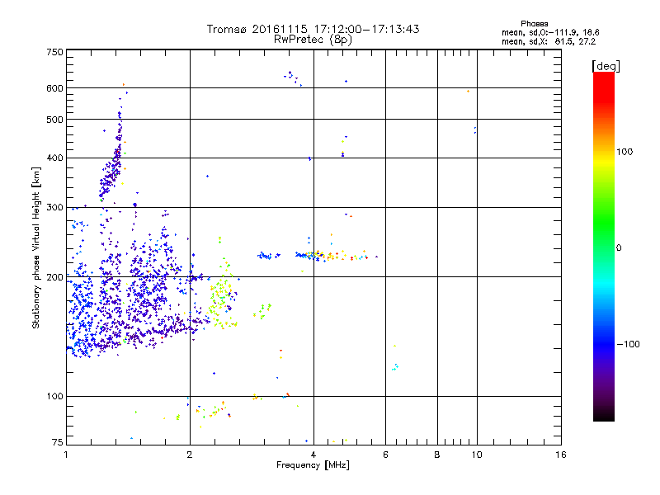Click the x-axis tick label '4'
The height and width of the screenshot is (495, 660).
pos(313,455)
